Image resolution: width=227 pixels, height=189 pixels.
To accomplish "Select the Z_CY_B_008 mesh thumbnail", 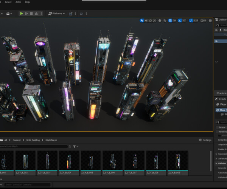I will tap(156, 163).
